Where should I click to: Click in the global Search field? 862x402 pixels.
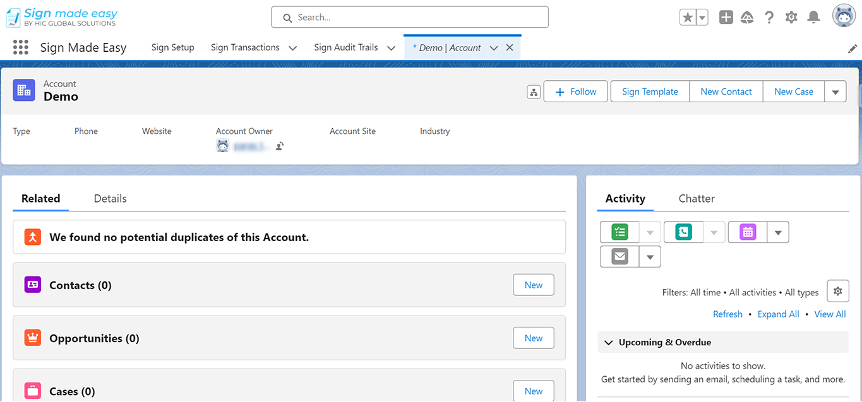coord(410,17)
